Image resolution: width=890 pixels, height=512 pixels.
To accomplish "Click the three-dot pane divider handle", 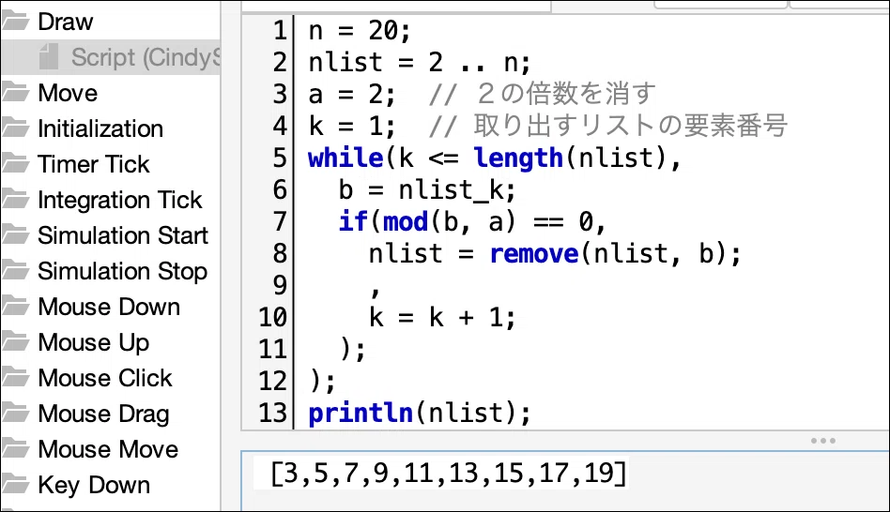I will pos(823,441).
